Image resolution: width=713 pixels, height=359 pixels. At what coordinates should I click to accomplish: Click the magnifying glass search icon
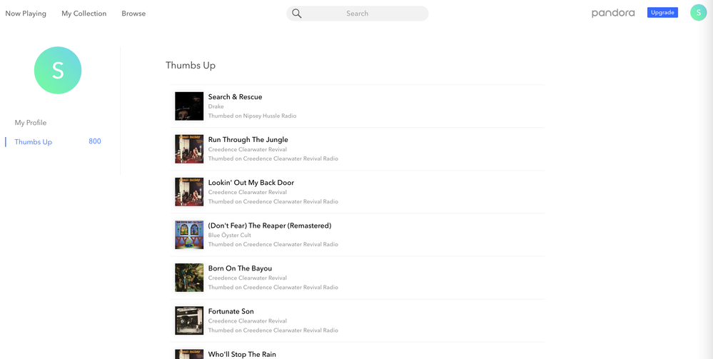click(297, 14)
